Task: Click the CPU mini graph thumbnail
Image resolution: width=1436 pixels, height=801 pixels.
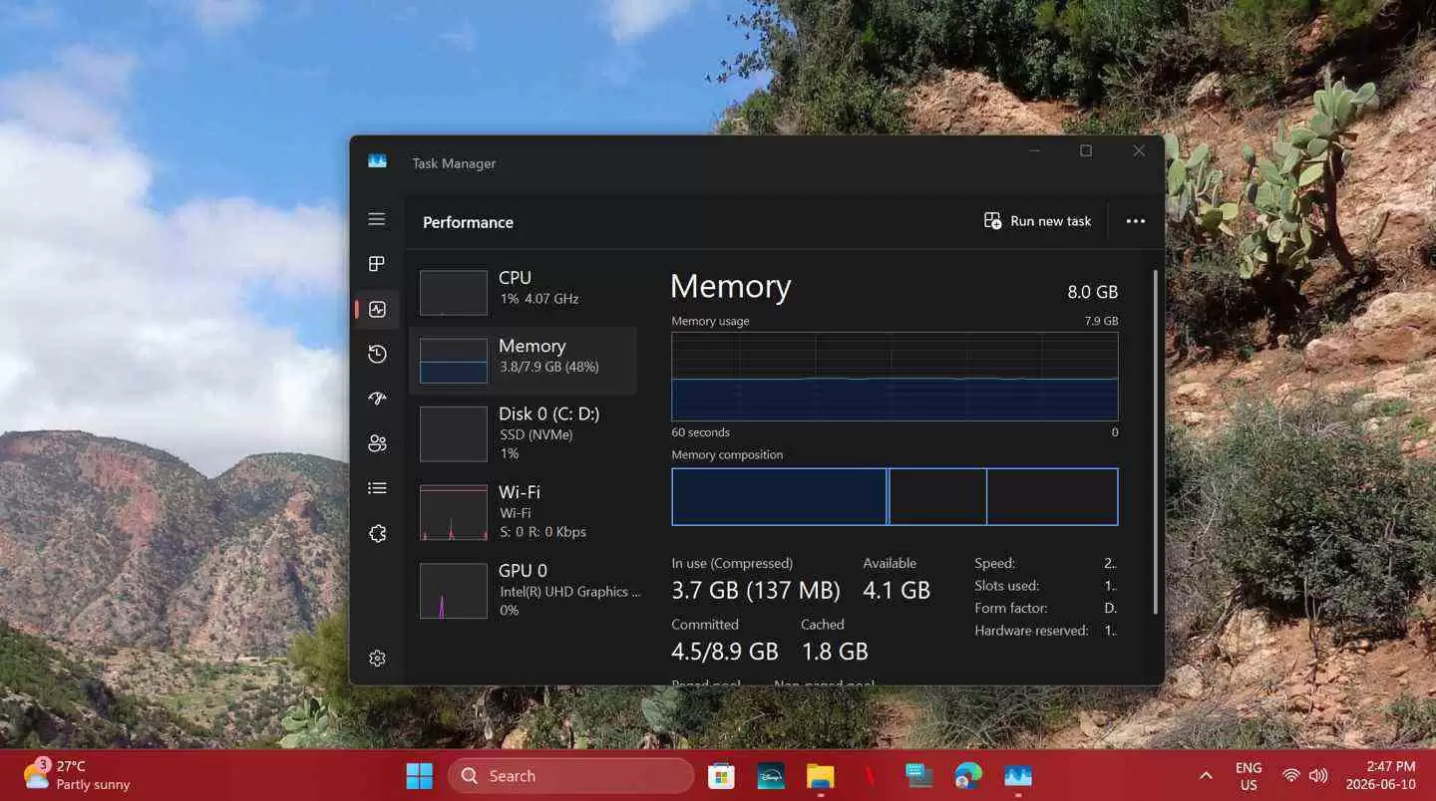Action: pyautogui.click(x=454, y=293)
